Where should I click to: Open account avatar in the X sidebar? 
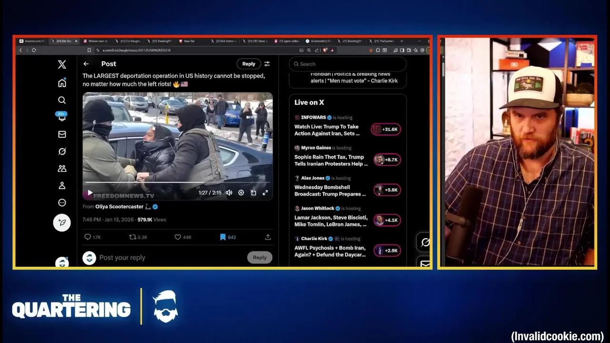62,262
